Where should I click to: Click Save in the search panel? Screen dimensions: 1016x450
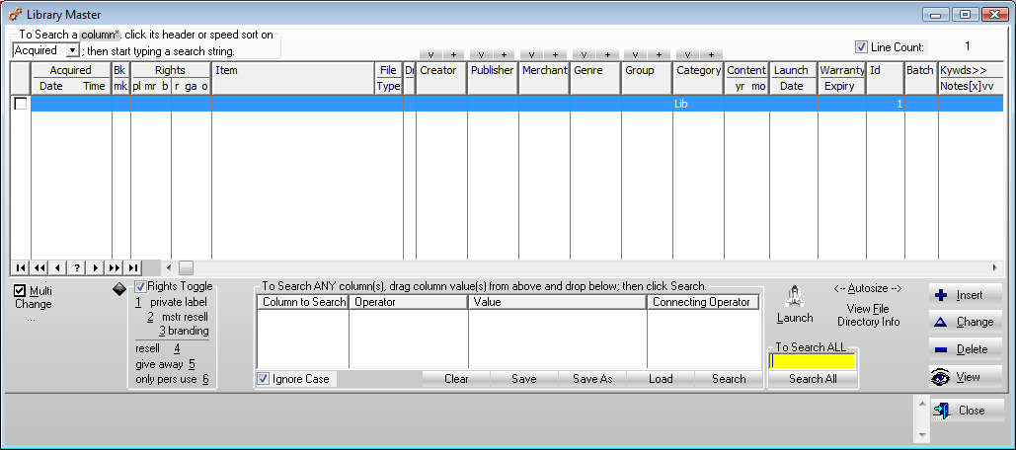523,379
